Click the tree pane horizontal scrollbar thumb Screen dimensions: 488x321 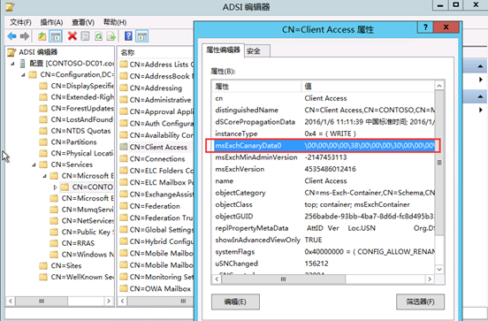[x=42, y=301]
